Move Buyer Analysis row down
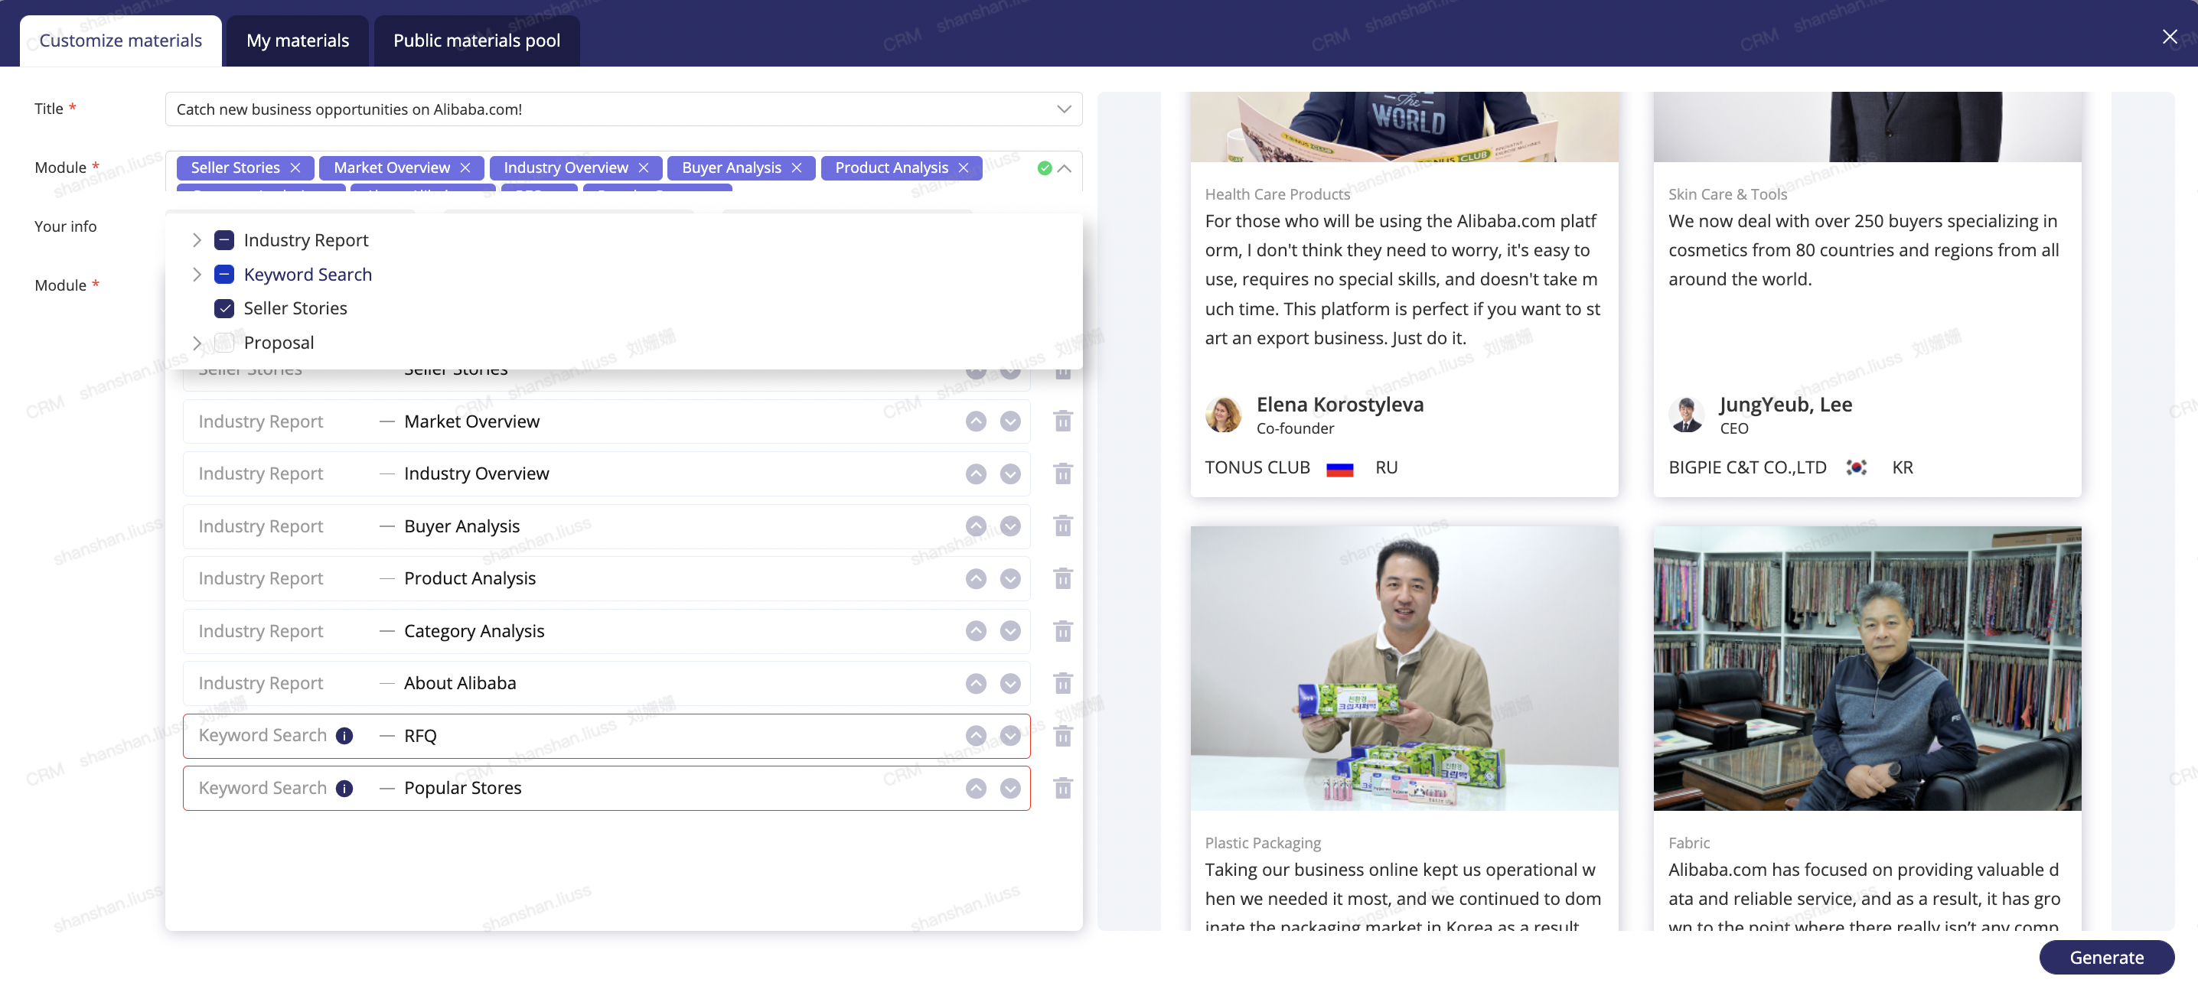 [1010, 526]
